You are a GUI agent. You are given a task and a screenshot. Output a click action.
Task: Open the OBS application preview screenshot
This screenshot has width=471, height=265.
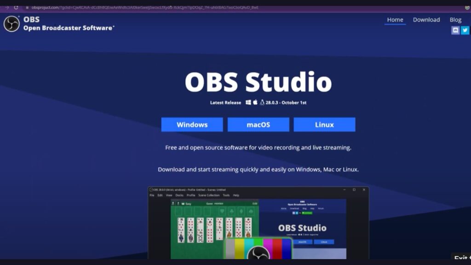[x=258, y=223]
